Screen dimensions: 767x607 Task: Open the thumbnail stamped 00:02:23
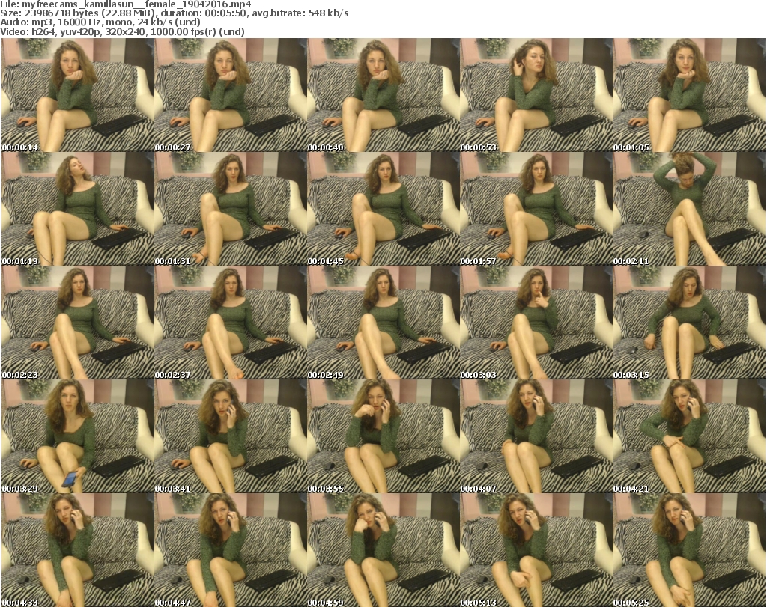(x=78, y=323)
